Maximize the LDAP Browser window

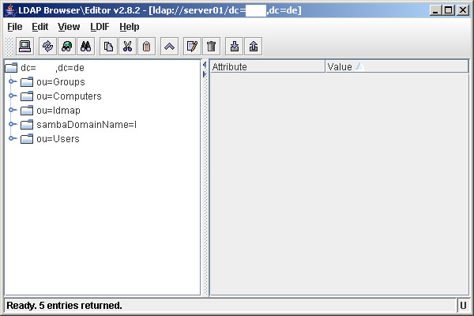tap(449, 10)
